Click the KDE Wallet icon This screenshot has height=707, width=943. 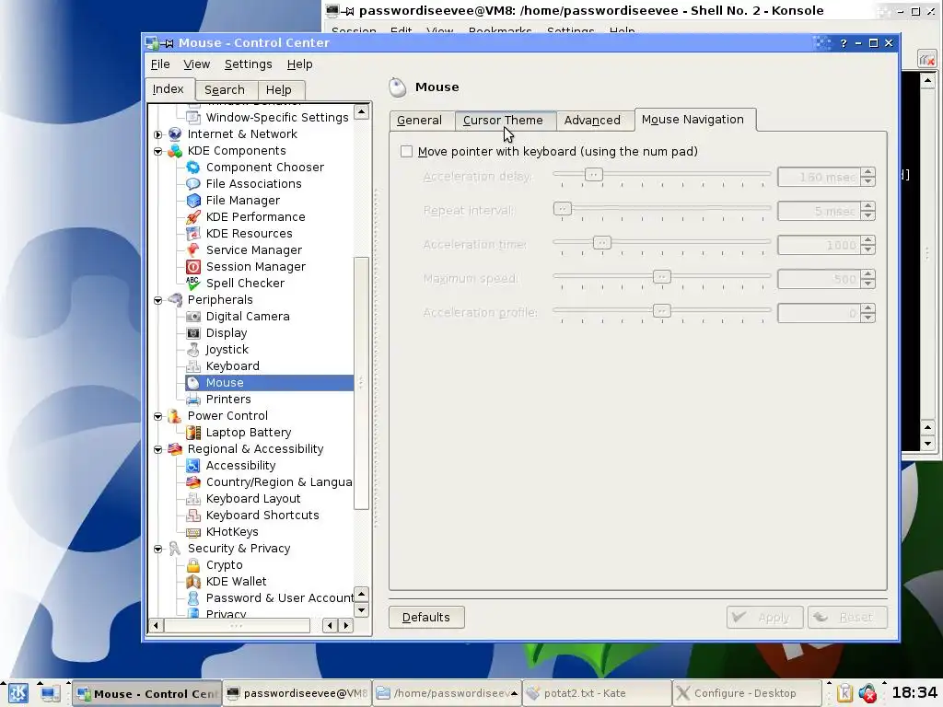pos(193,582)
